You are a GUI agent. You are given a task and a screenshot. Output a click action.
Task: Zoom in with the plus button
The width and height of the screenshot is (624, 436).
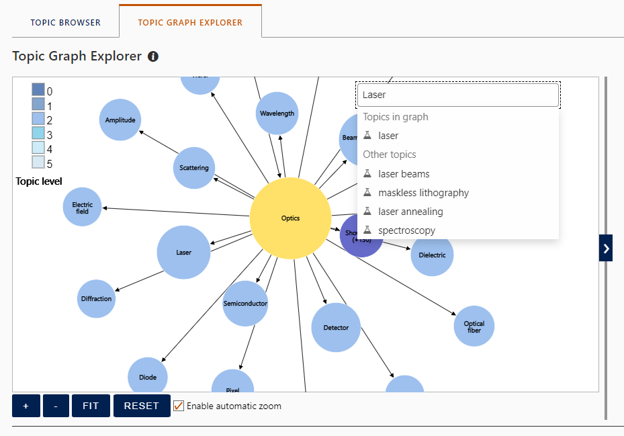(26, 406)
